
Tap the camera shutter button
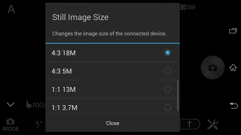(213, 67)
